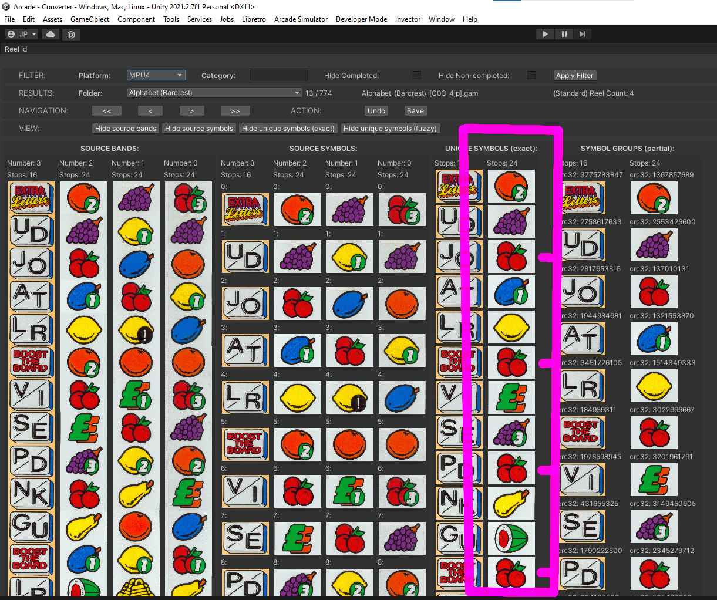Open the cloud services icon
Image resolution: width=717 pixels, height=600 pixels.
[x=51, y=35]
